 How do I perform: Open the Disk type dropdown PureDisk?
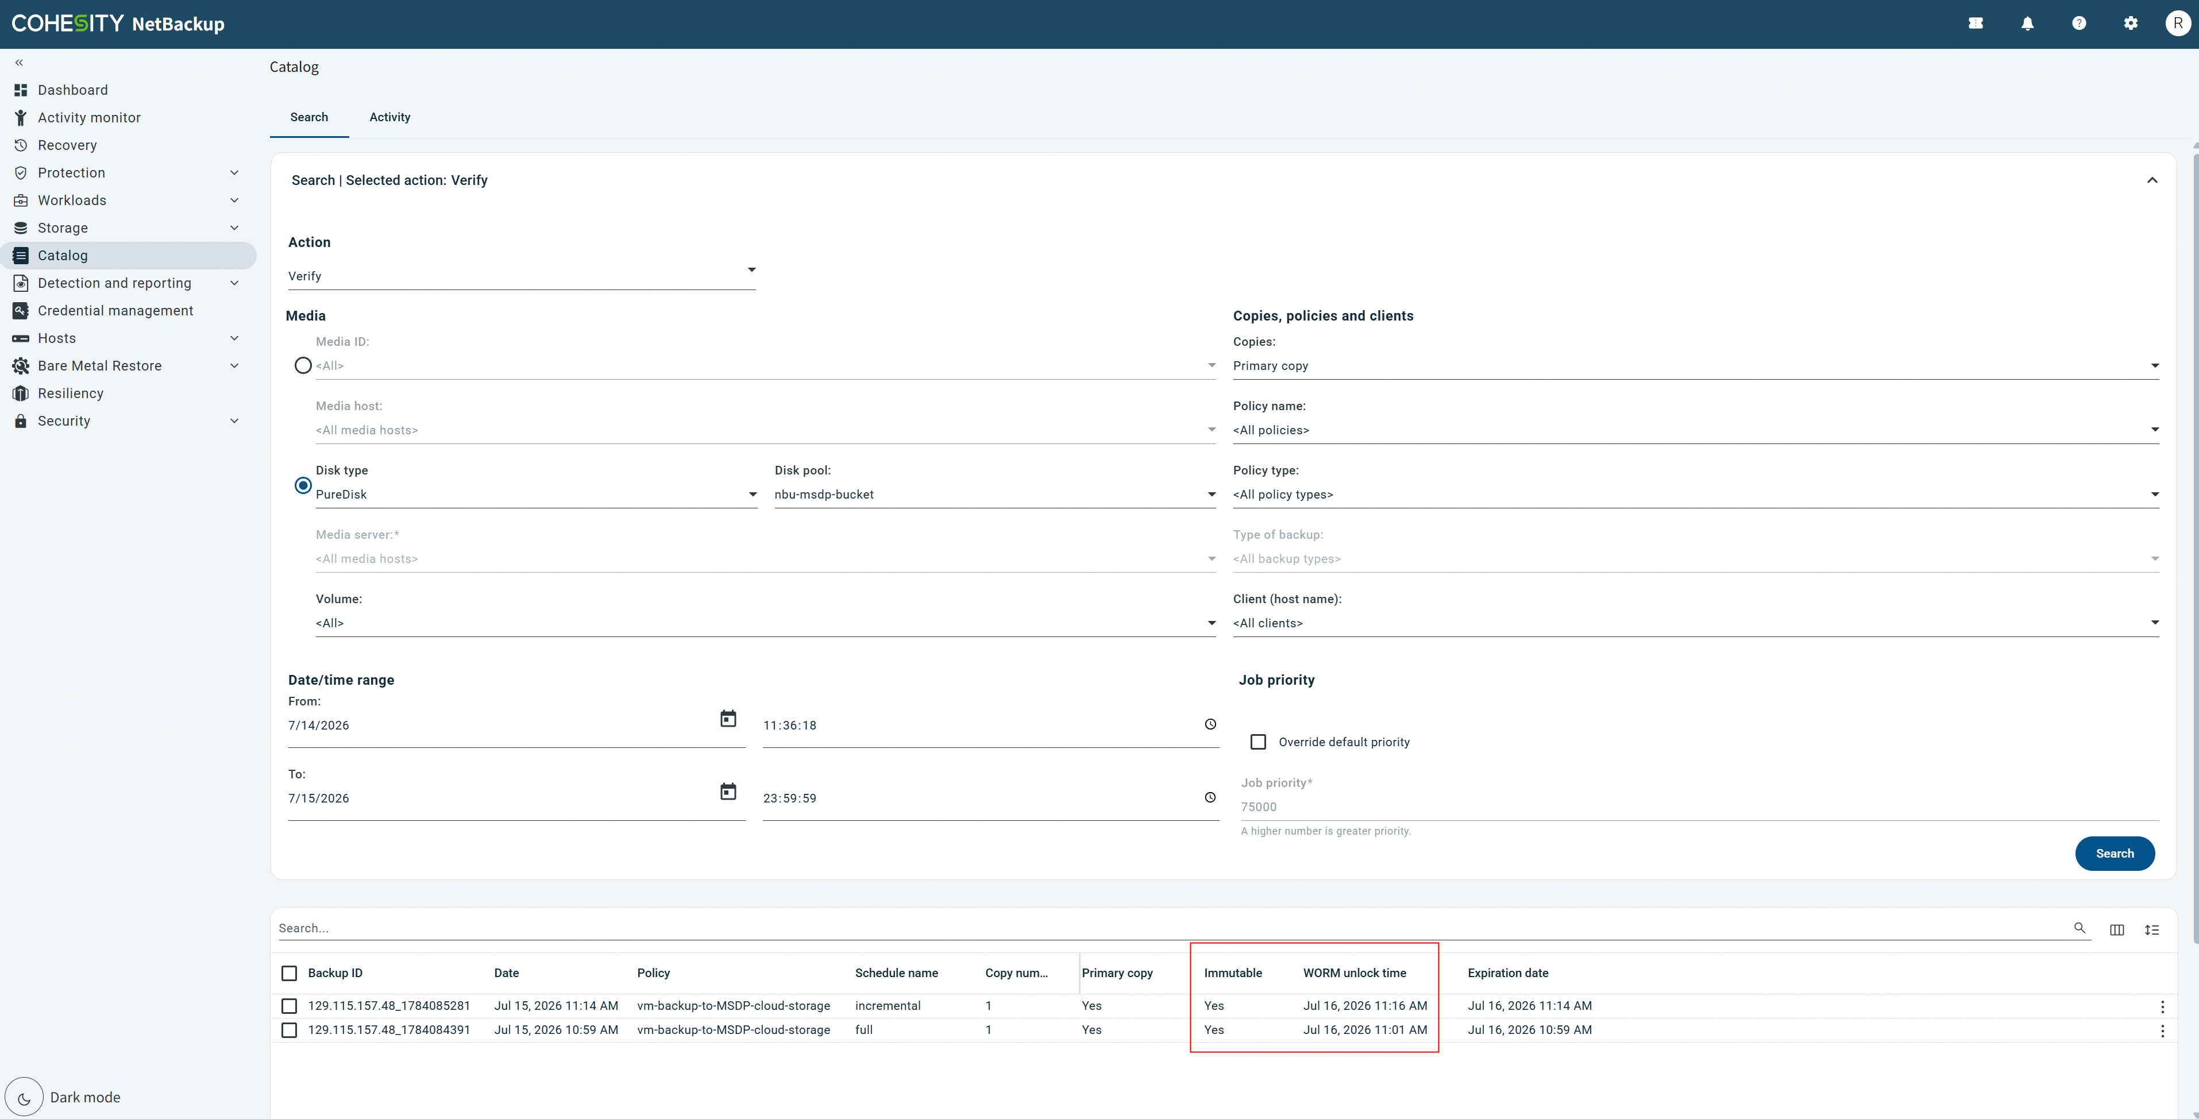[536, 494]
